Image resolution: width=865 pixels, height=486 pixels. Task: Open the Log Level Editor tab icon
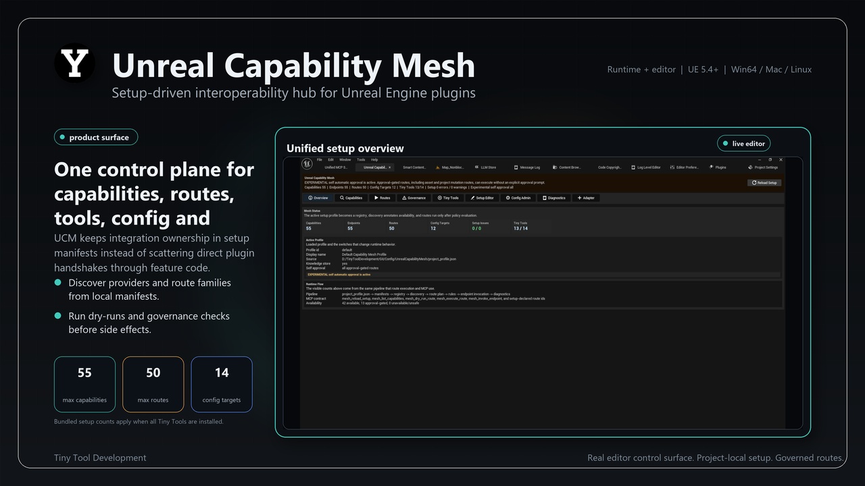[633, 167]
